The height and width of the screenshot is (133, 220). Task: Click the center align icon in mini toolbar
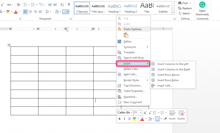tap(129, 119)
